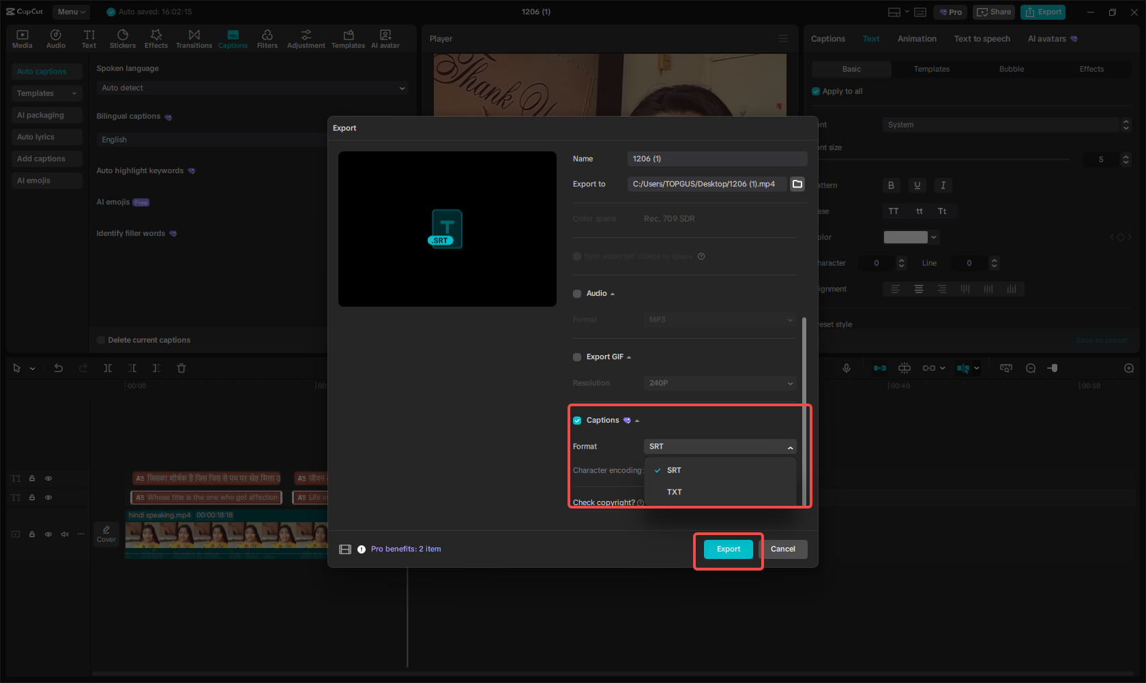Click the browse folder icon next to export path
1146x683 pixels.
pos(797,184)
